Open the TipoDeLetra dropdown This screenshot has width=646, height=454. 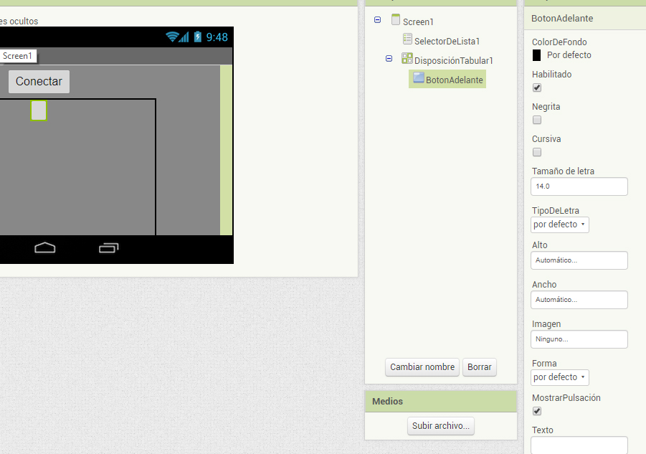(560, 224)
